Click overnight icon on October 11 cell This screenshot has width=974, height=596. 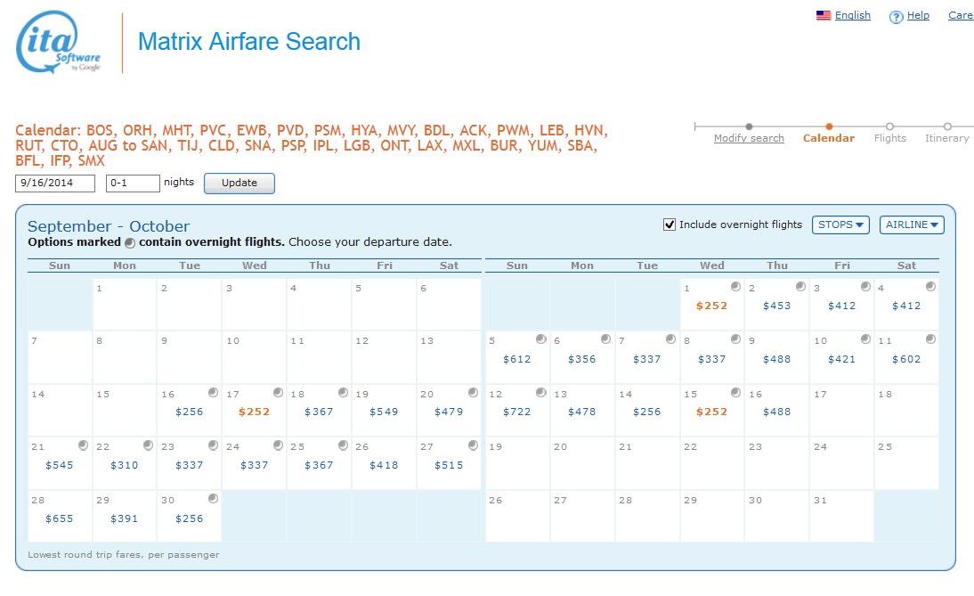930,339
